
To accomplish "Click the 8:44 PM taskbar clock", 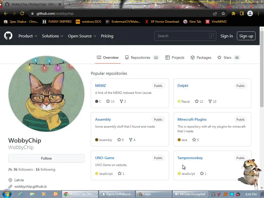I will tap(251, 194).
